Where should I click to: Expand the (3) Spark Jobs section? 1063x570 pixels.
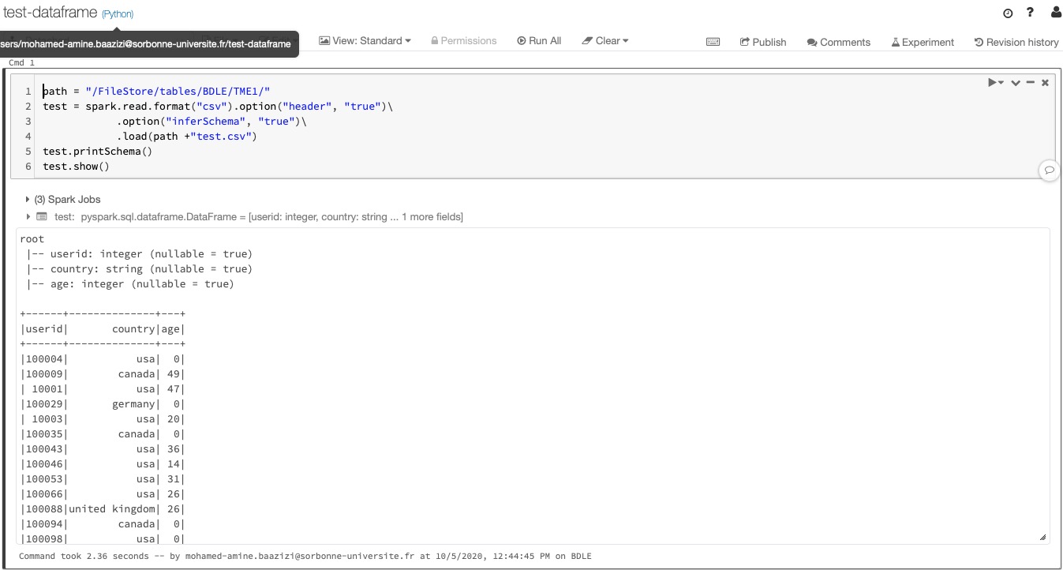pos(63,199)
